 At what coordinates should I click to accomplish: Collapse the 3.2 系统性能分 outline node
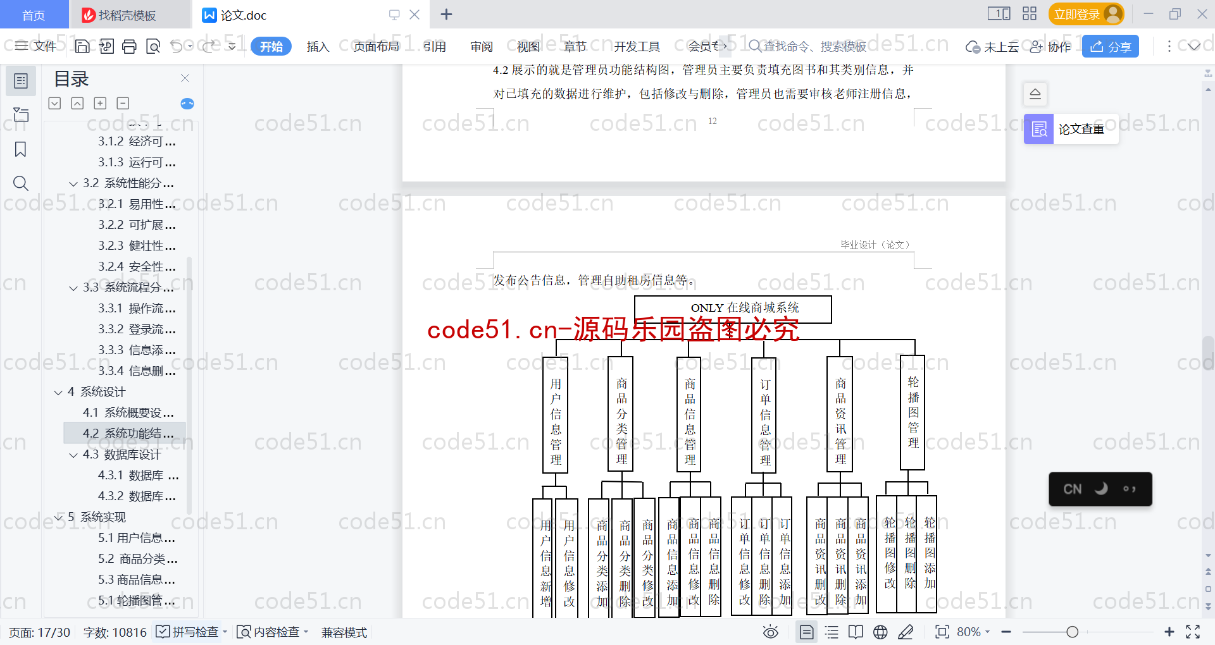point(73,183)
